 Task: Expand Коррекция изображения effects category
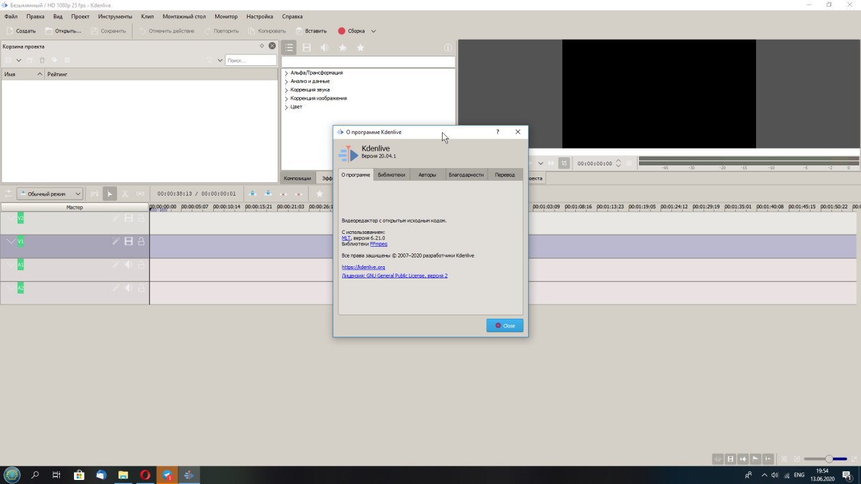[287, 99]
